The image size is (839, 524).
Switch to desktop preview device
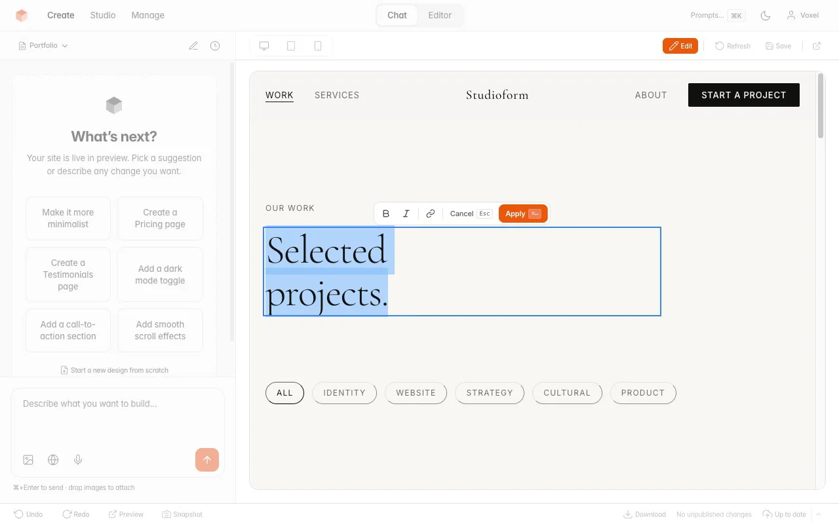[x=264, y=46]
